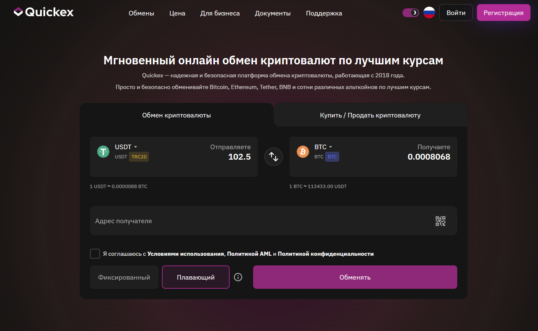Click the Получаете label
Viewport: 538px width, 331px height.
(434, 147)
